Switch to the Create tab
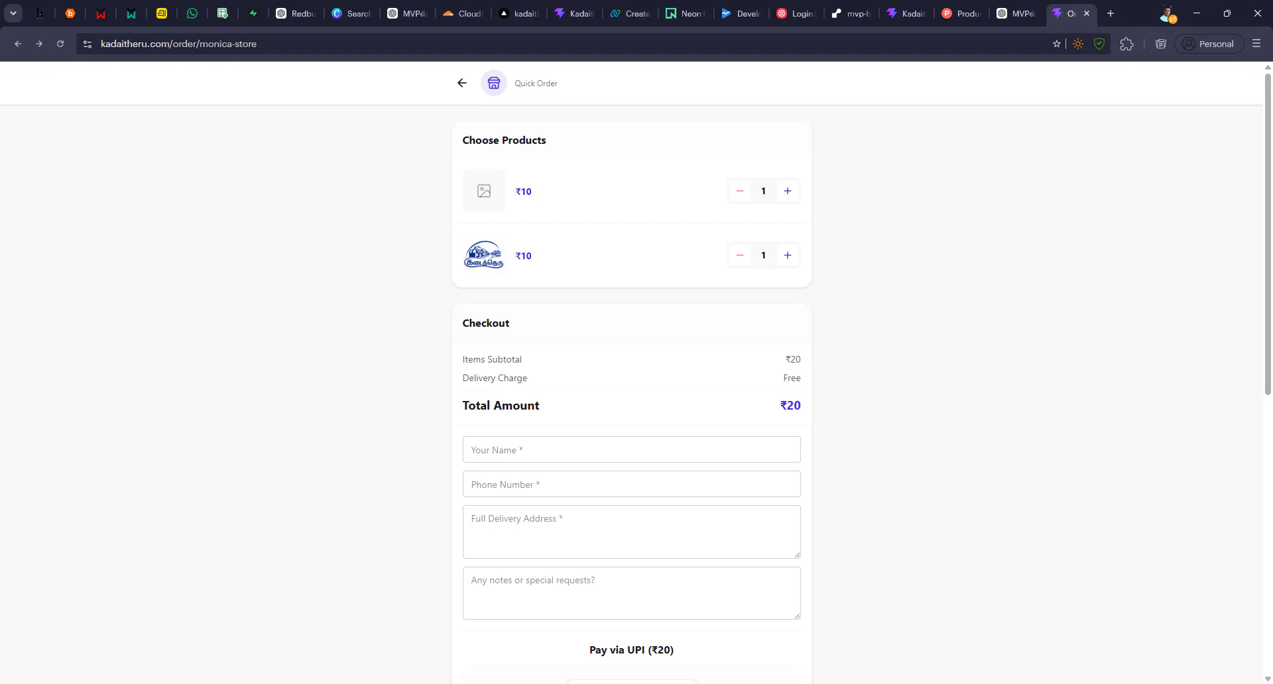 point(630,13)
